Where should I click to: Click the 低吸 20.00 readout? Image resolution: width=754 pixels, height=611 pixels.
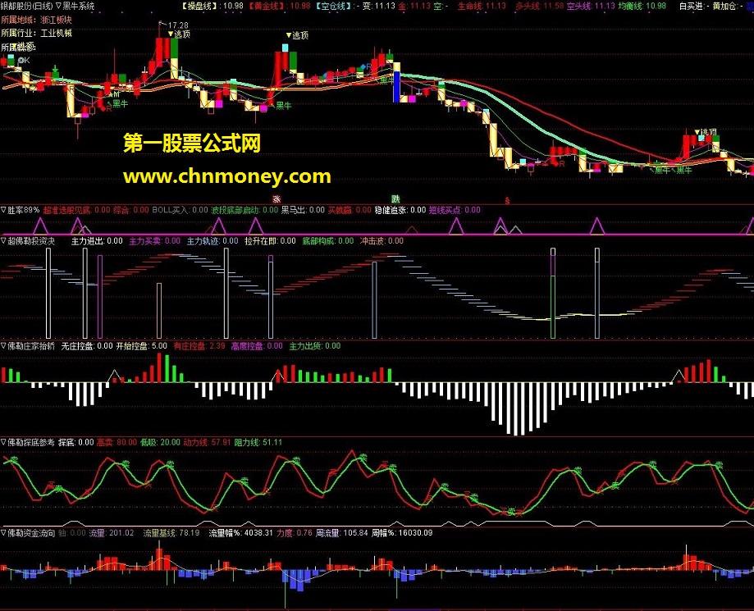click(x=160, y=442)
